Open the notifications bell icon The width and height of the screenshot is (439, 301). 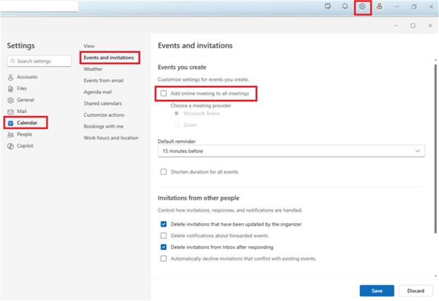(x=345, y=6)
